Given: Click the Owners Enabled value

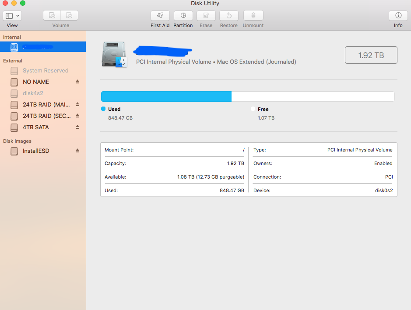Looking at the screenshot, I should pos(383,163).
